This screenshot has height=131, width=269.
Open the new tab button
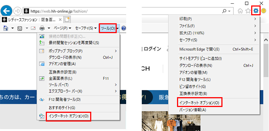(x=67, y=20)
